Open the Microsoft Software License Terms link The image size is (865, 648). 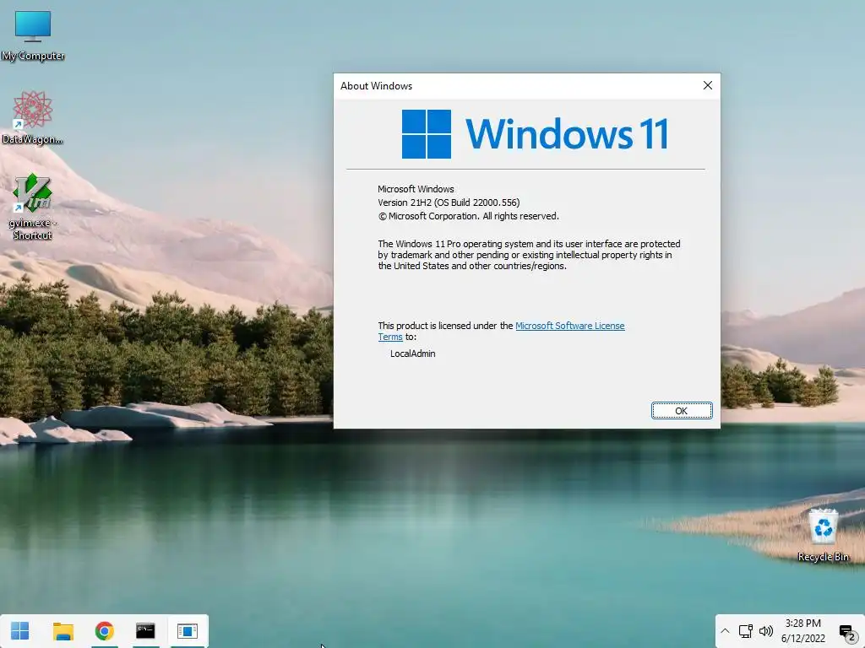[501, 331]
